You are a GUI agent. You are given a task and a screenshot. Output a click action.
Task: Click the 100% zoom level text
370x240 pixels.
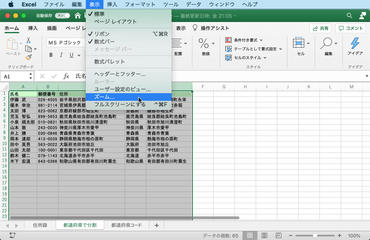354,236
